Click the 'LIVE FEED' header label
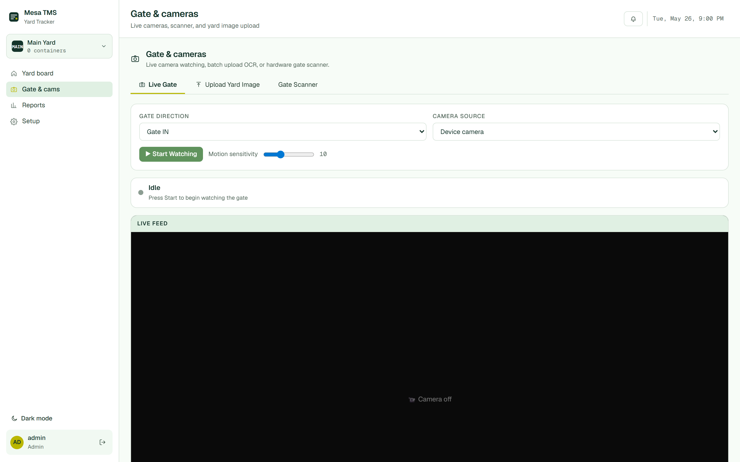 [x=152, y=223]
